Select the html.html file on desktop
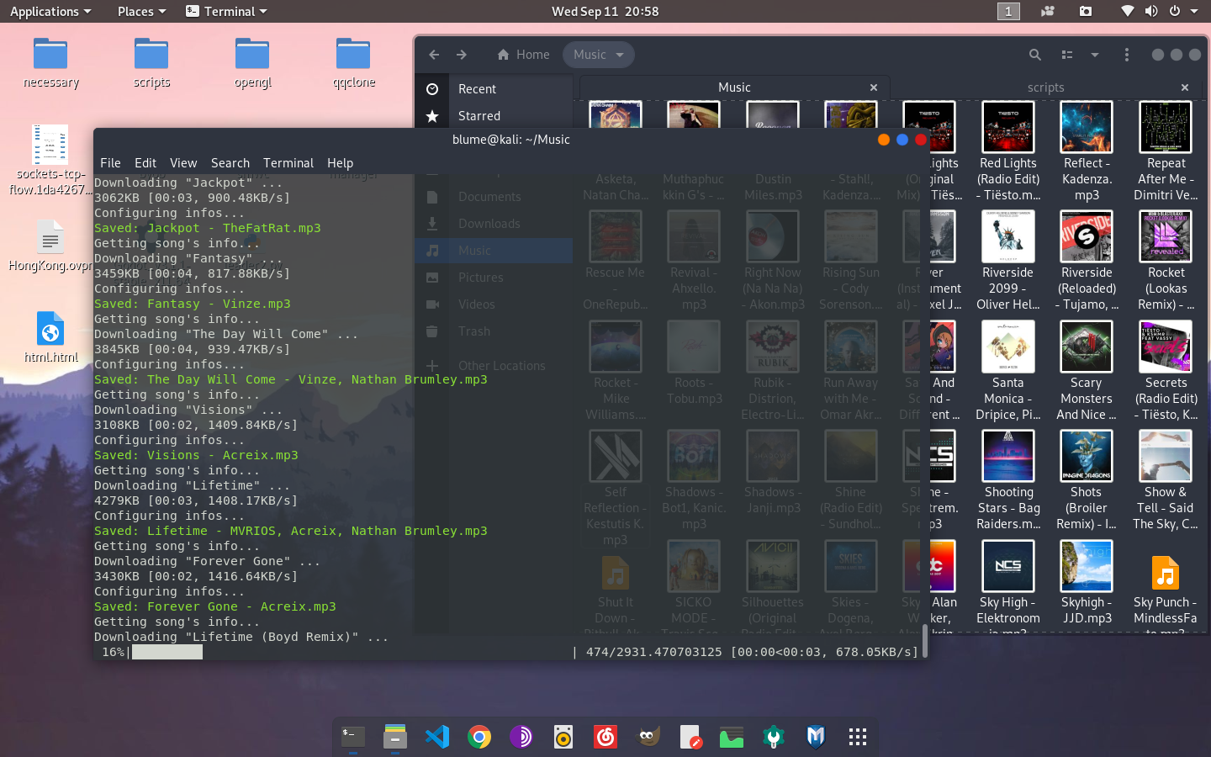Screen dimensions: 1211x757 pos(50,336)
